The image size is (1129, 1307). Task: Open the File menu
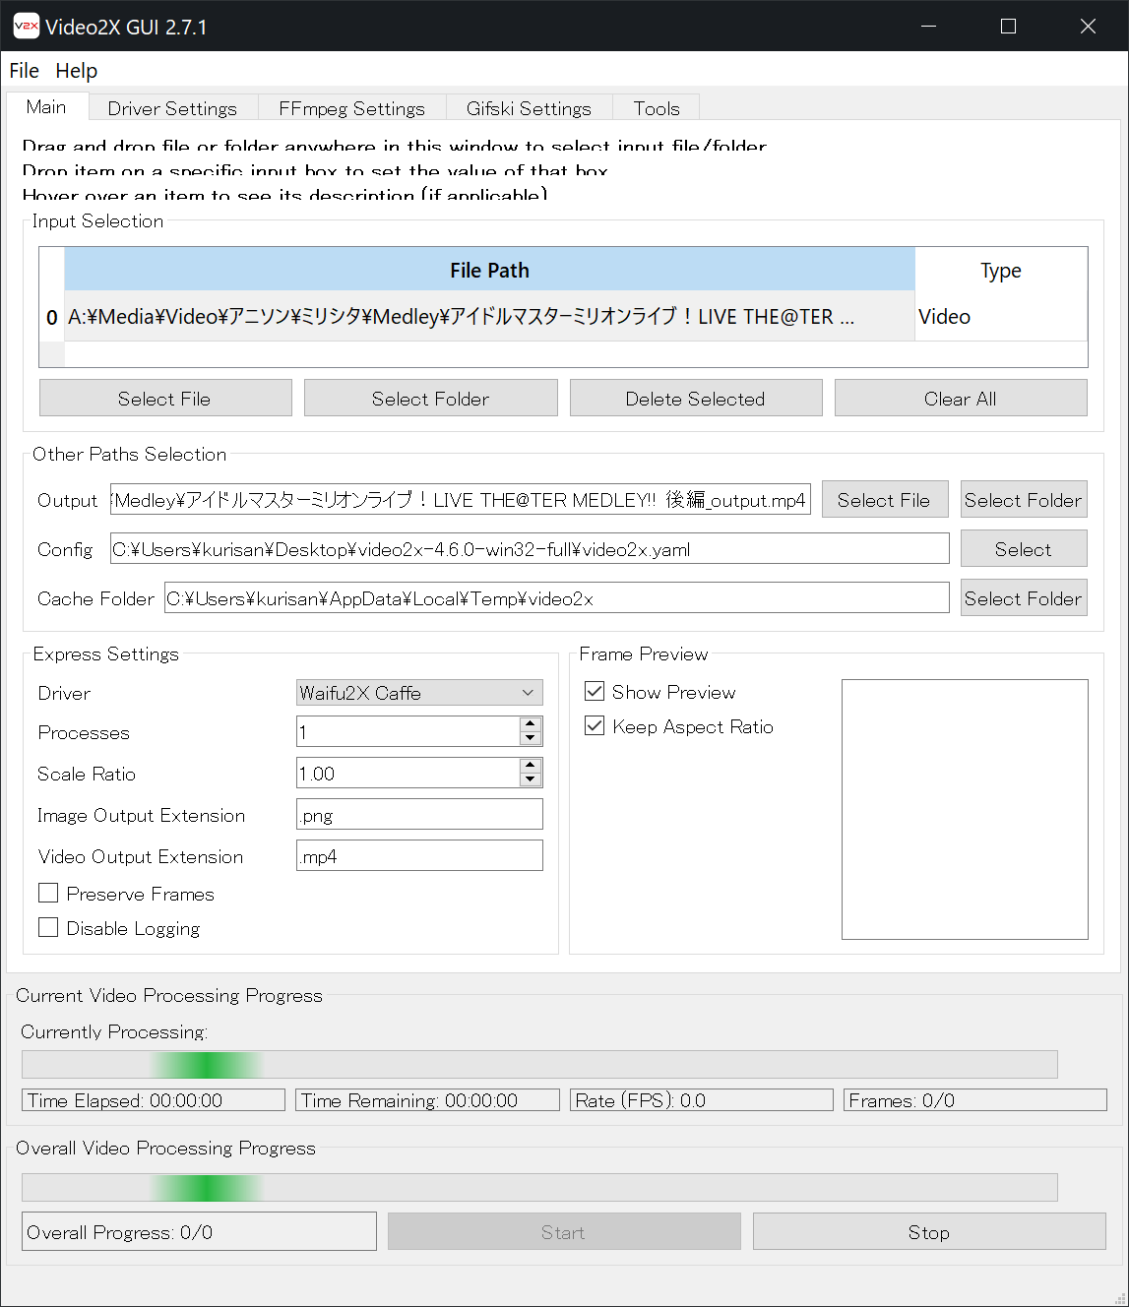point(23,70)
